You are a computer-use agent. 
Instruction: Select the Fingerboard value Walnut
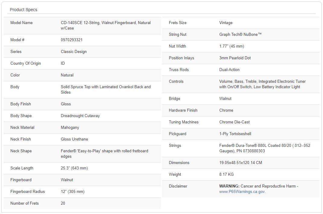coord(67,180)
